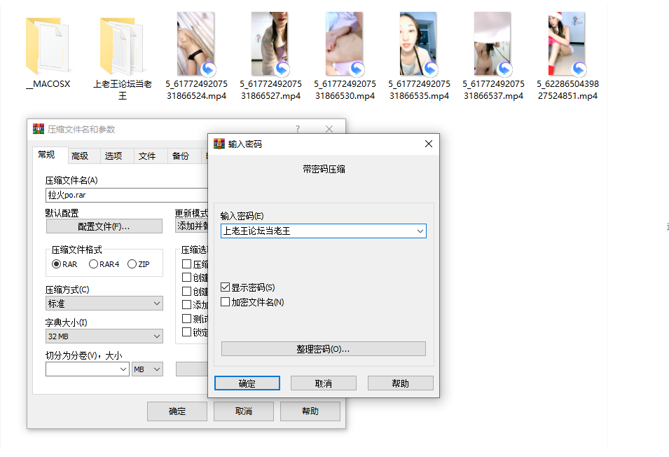Close the 输入密码 dialog with X icon
The width and height of the screenshot is (669, 457).
(429, 144)
